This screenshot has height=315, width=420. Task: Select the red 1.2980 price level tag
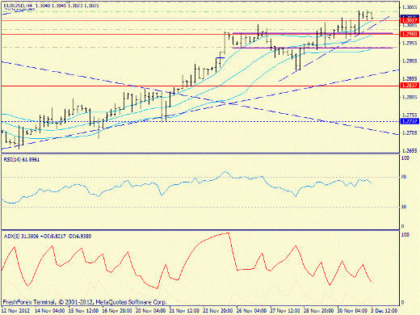tap(409, 34)
